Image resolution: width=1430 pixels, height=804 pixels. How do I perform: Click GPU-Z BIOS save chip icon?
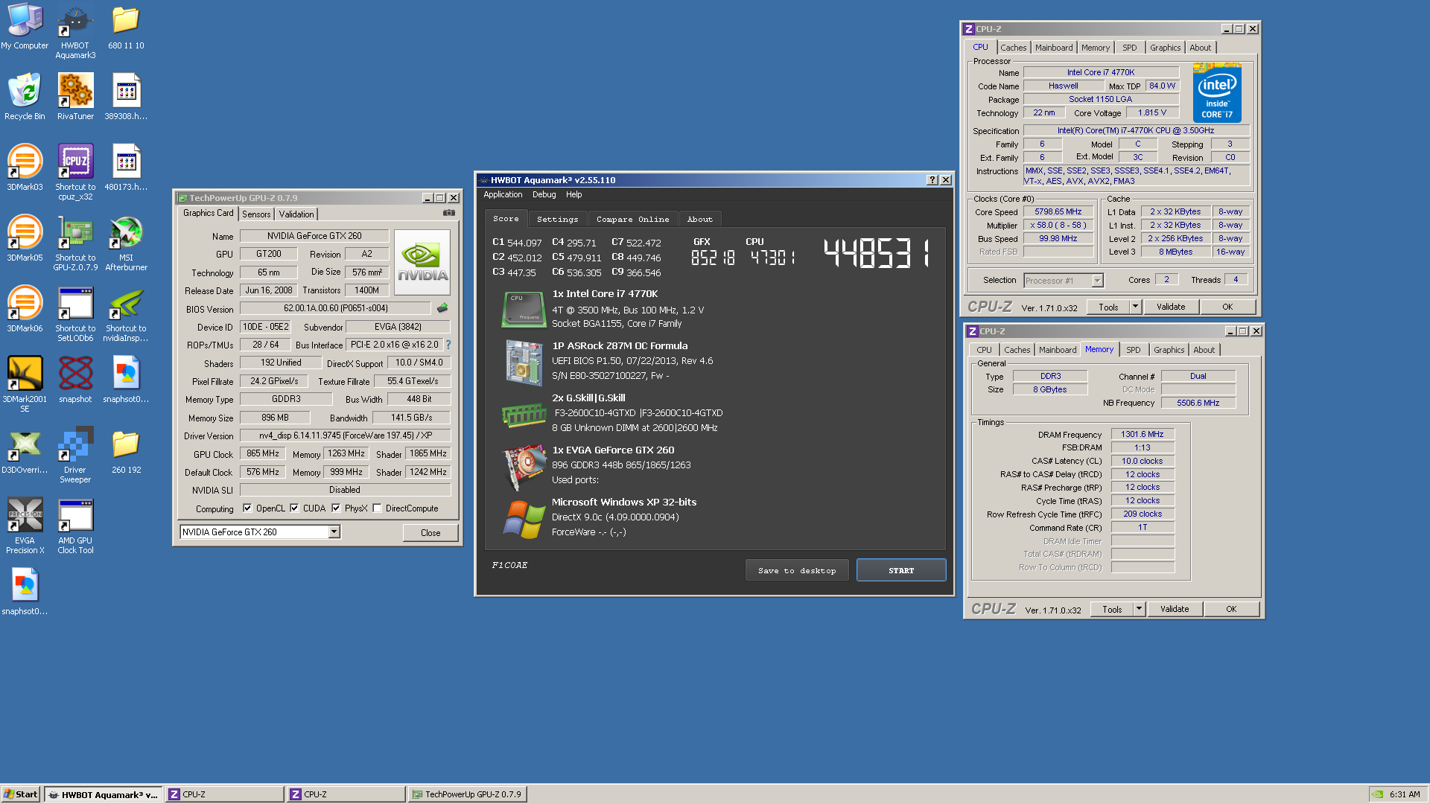(442, 307)
